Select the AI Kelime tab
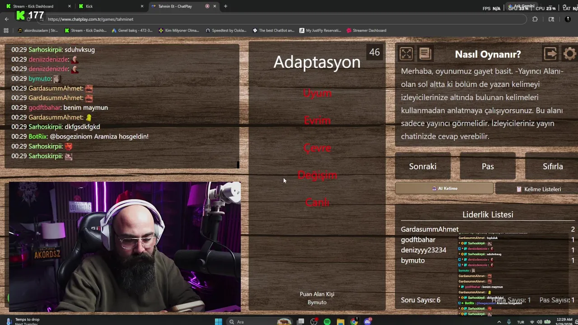578x325 pixels. pos(444,189)
